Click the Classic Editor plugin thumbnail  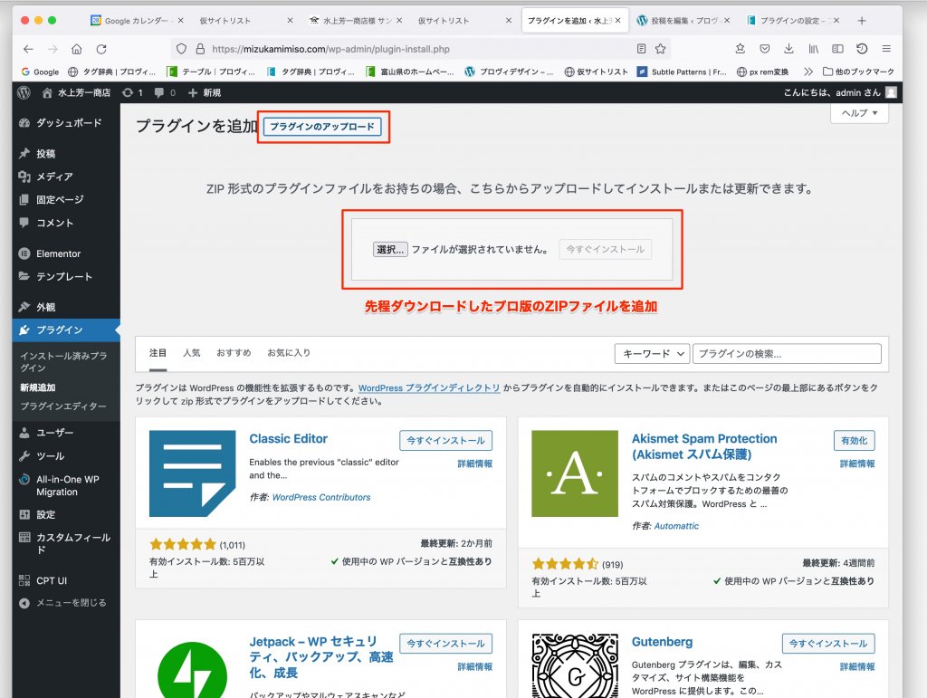[x=192, y=473]
